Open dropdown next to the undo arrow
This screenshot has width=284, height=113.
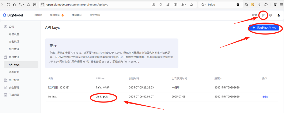(x=24, y=5)
